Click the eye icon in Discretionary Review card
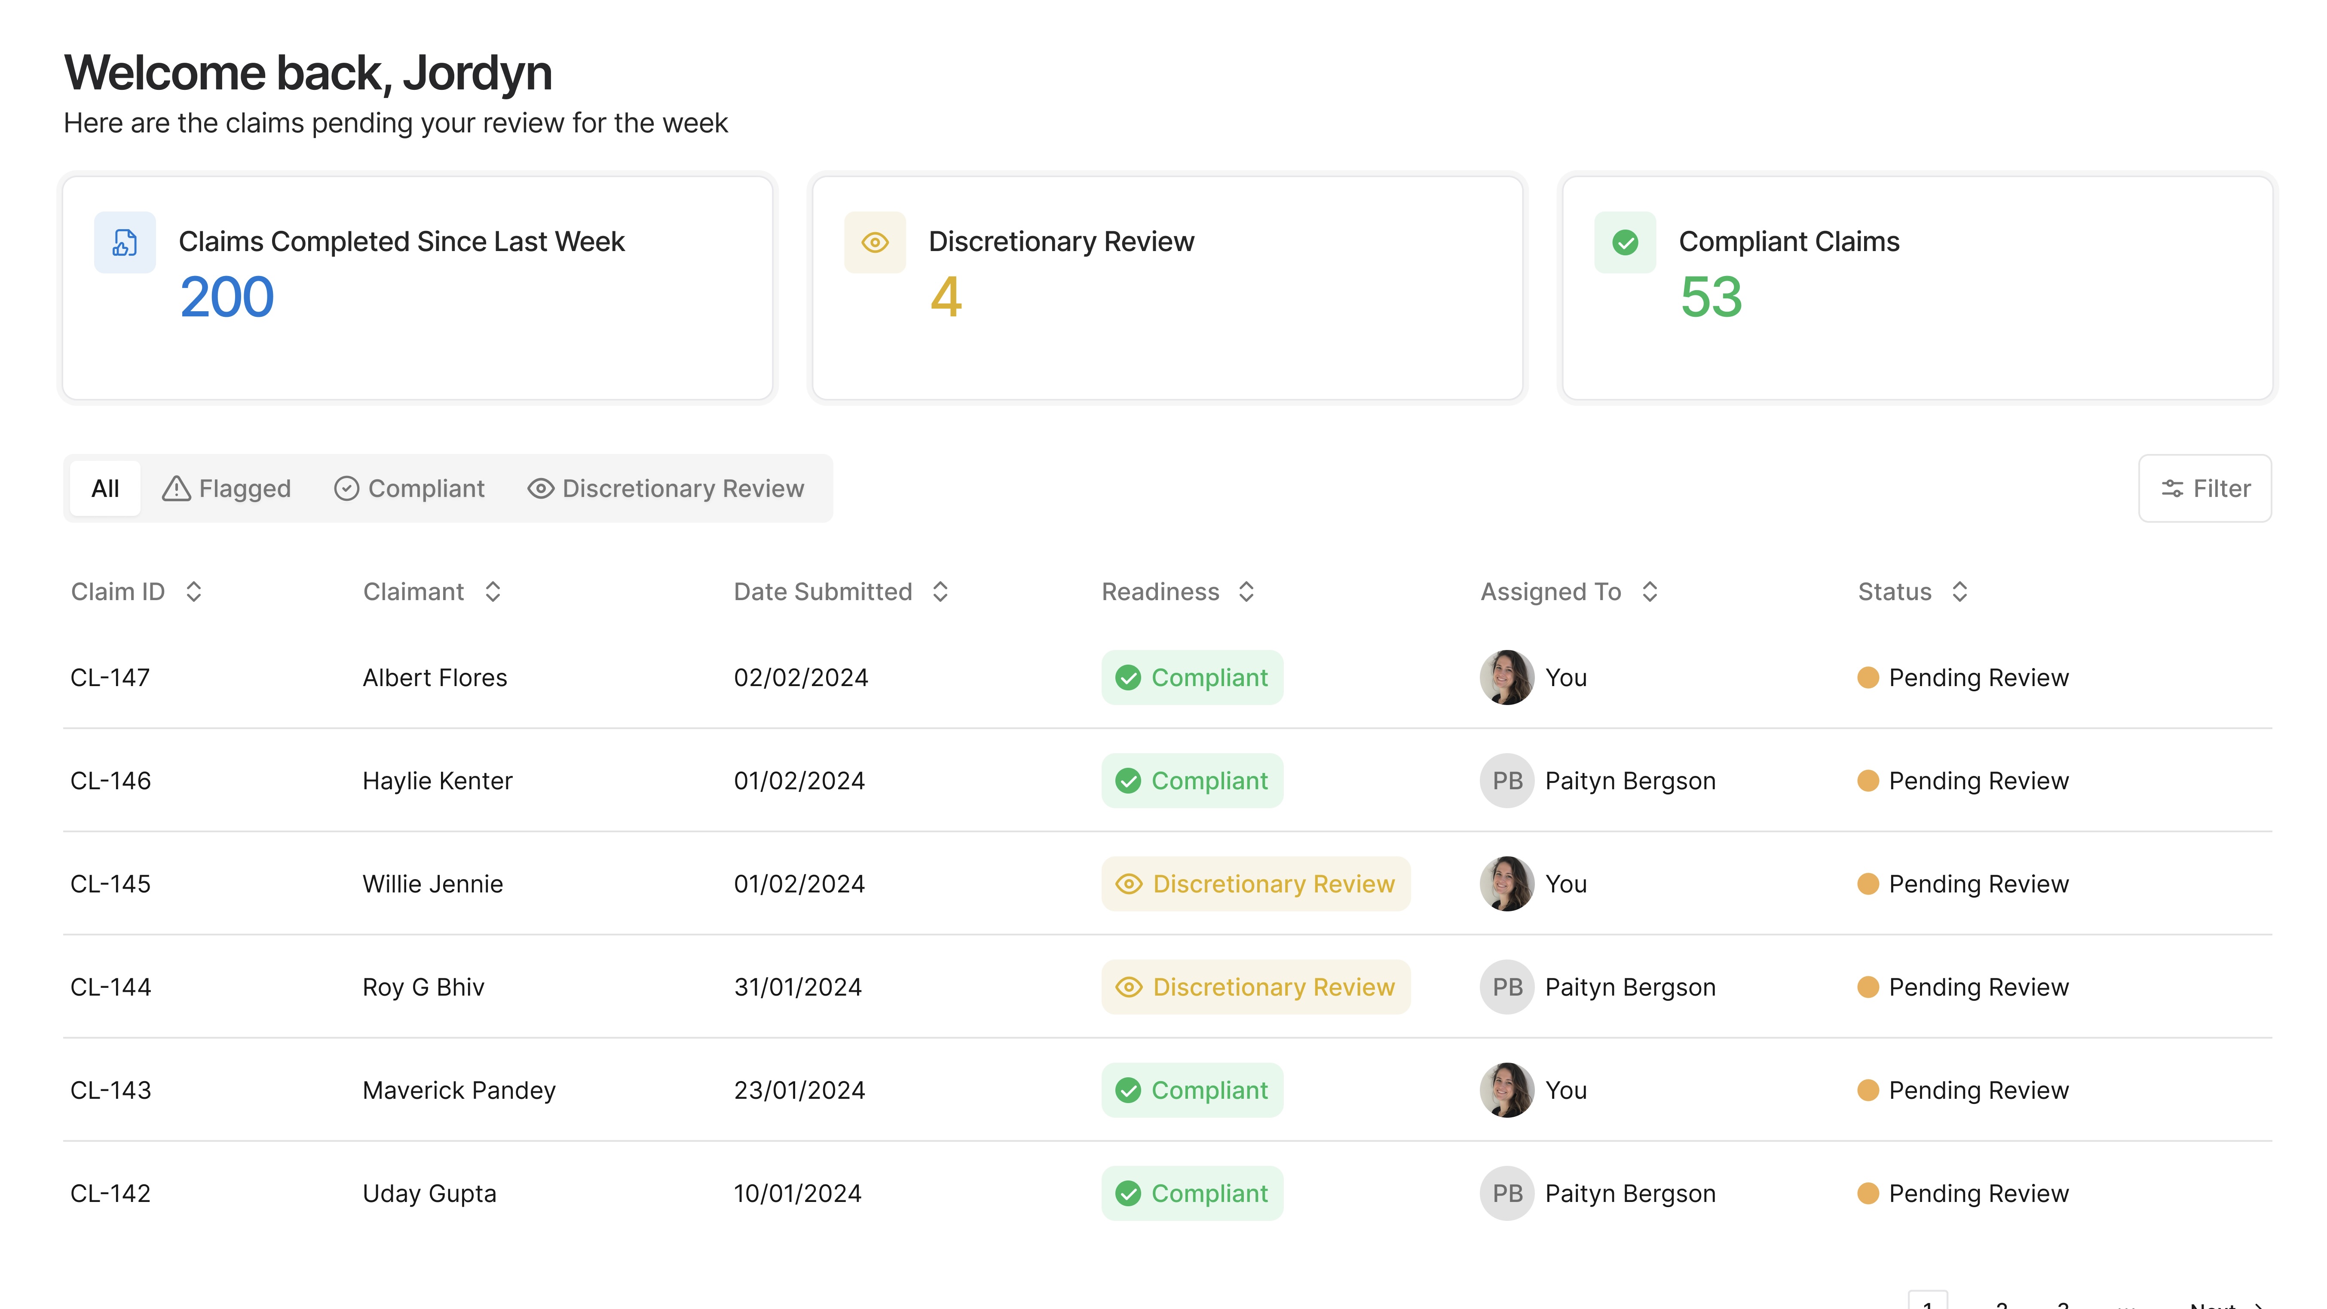The image size is (2327, 1309). [874, 242]
